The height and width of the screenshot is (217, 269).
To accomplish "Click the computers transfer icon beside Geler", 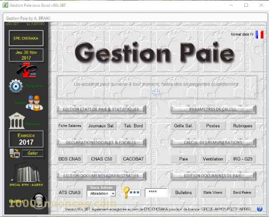I will tap(15, 153).
